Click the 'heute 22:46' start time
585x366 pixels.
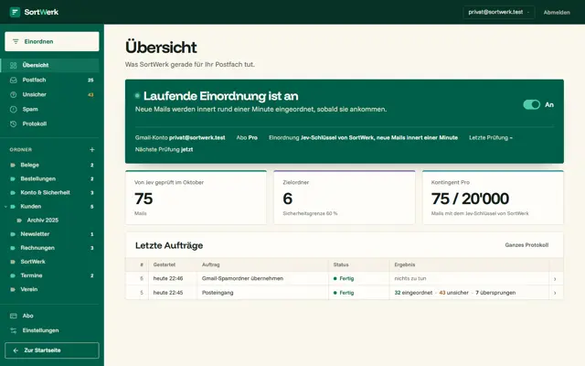168,278
